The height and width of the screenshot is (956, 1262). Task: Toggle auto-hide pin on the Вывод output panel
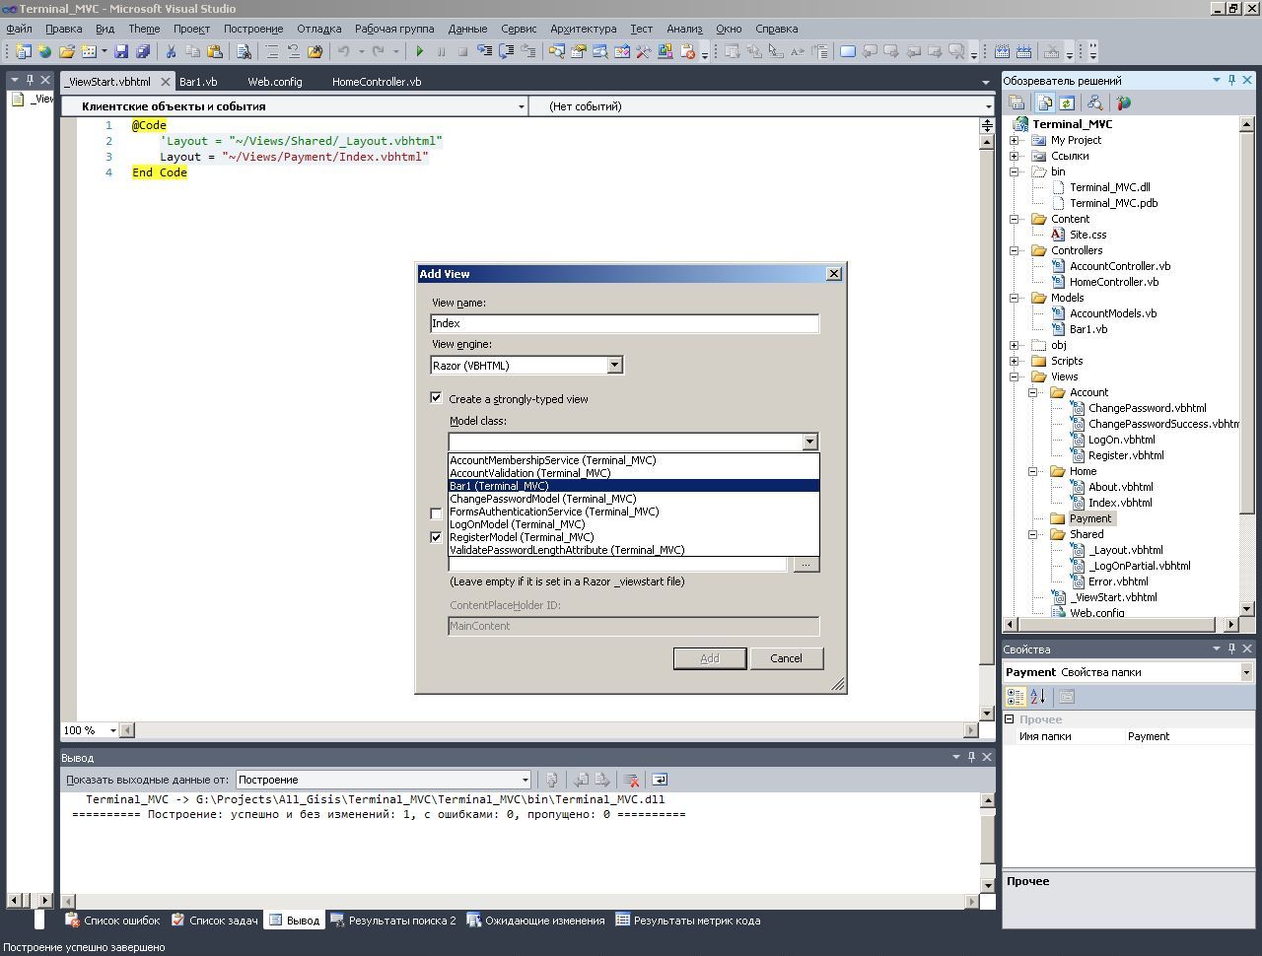click(x=970, y=757)
